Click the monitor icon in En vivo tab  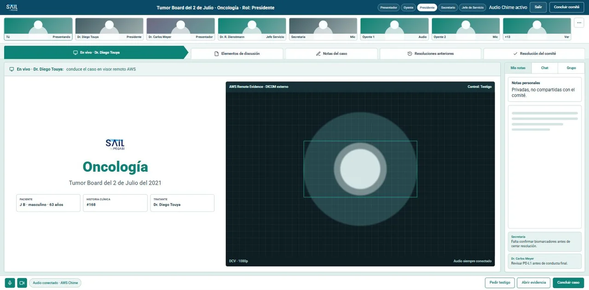75,52
